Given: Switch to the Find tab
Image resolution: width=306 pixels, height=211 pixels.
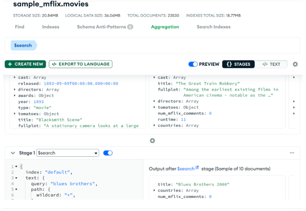Looking at the screenshot, I should tap(19, 27).
